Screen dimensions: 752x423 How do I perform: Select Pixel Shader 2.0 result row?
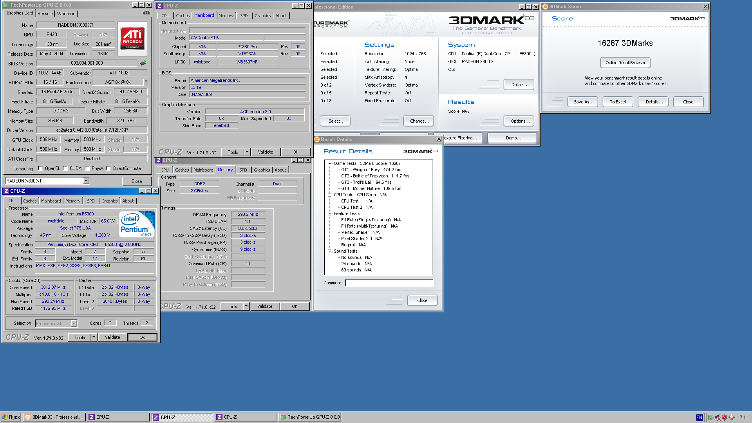(361, 239)
